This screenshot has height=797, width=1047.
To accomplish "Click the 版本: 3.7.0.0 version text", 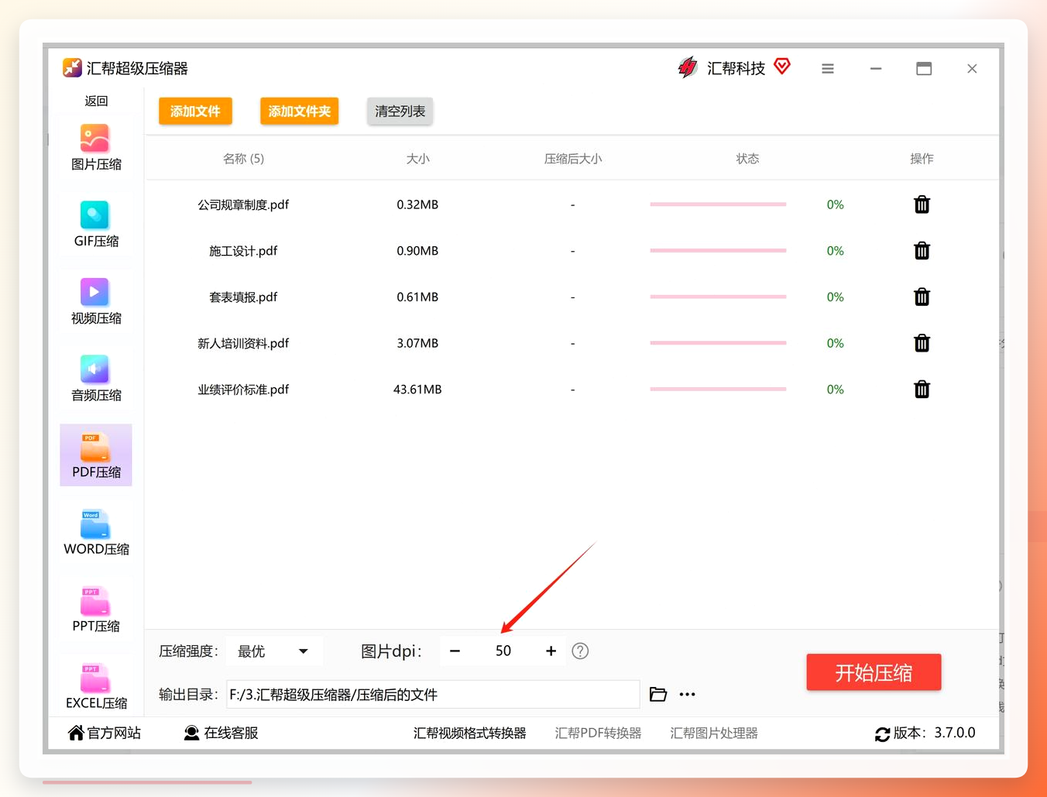I will point(934,733).
